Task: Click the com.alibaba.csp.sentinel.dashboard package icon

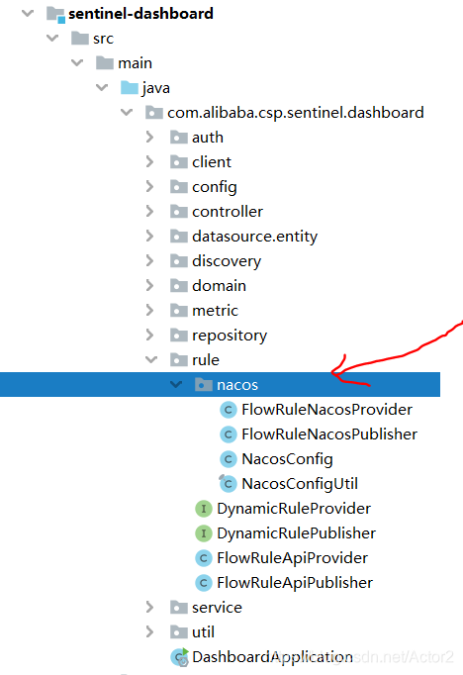Action: (x=154, y=113)
